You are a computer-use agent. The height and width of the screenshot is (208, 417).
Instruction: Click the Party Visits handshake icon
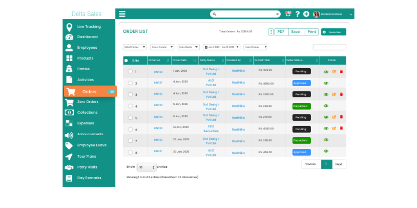point(69,167)
